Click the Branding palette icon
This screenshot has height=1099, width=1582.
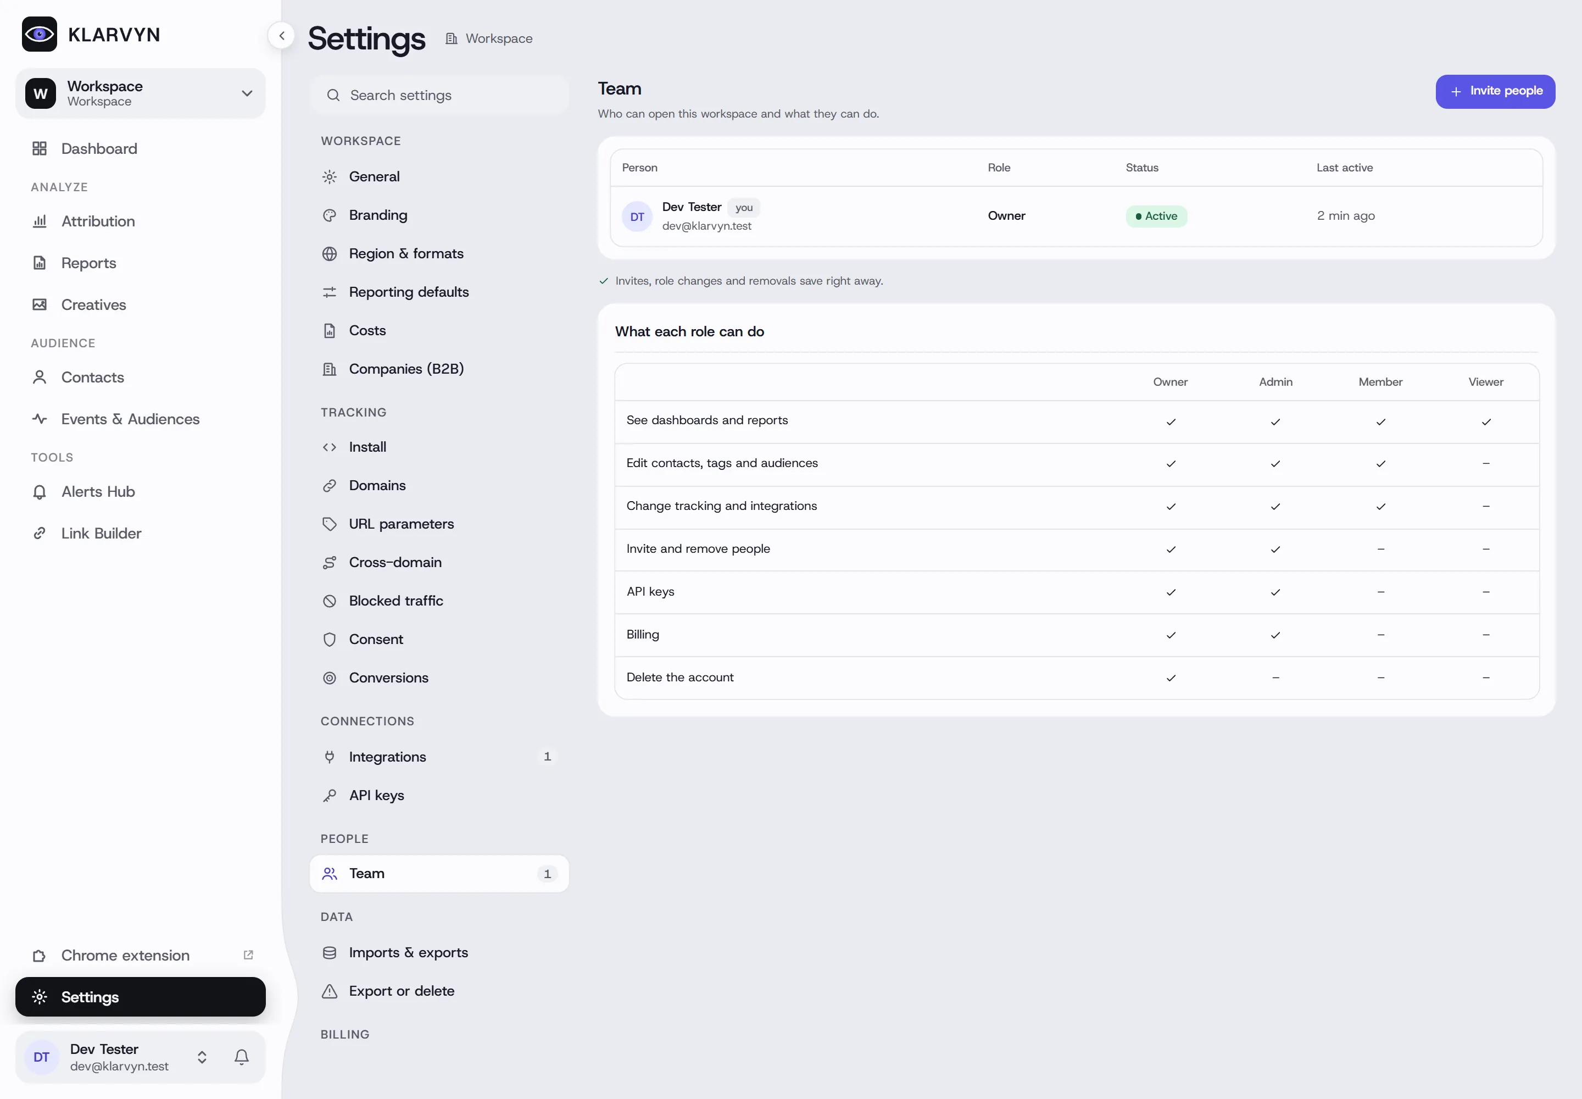pyautogui.click(x=330, y=215)
